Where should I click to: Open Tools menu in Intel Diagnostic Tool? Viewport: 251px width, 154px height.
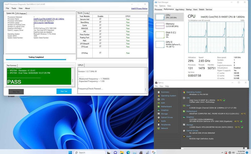click(x=14, y=8)
